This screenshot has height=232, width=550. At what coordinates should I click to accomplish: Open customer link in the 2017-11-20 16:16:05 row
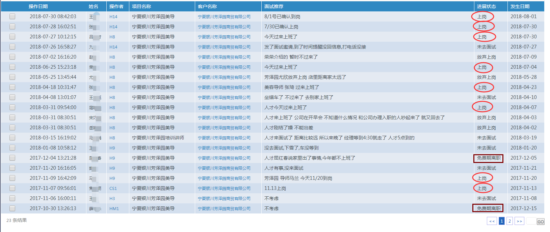click(x=224, y=168)
